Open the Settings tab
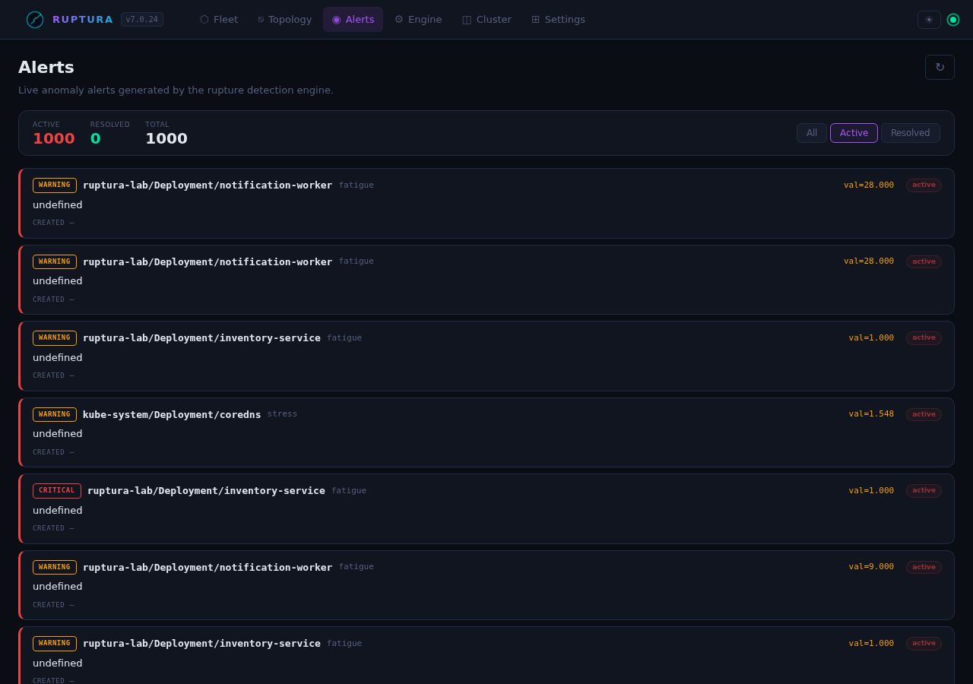This screenshot has height=684, width=973. [558, 20]
